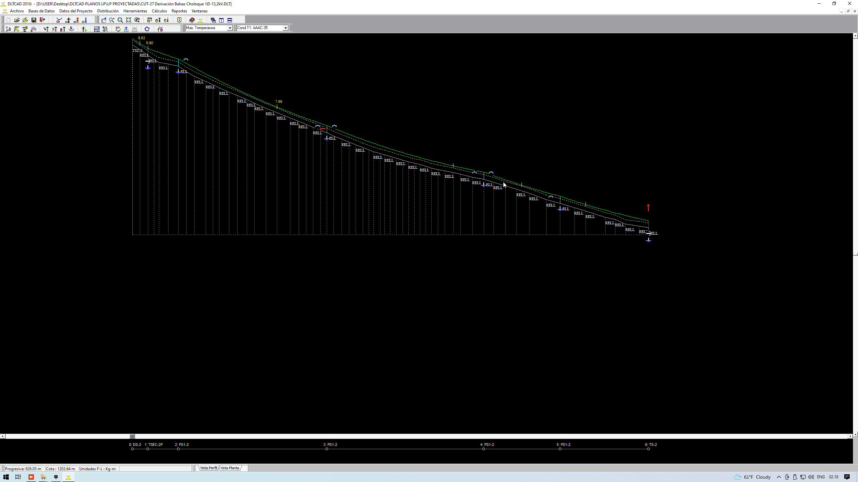
Task: Click the cascade windows icon
Action: click(x=213, y=20)
